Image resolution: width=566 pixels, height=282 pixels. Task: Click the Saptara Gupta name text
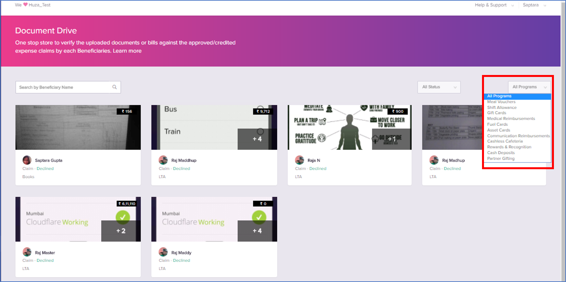coord(49,160)
